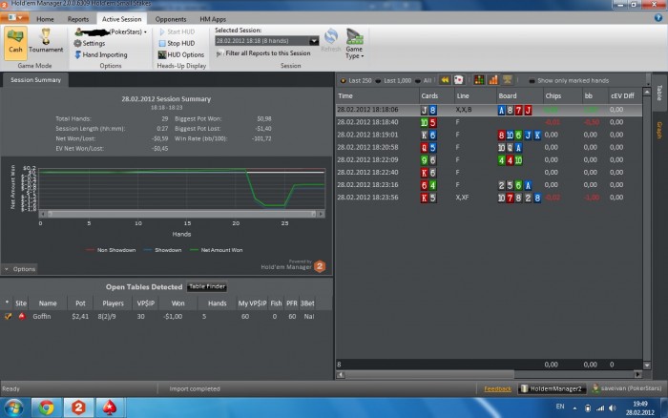Image resolution: width=668 pixels, height=418 pixels.
Task: Open the Selected Session dropdown
Action: point(314,41)
